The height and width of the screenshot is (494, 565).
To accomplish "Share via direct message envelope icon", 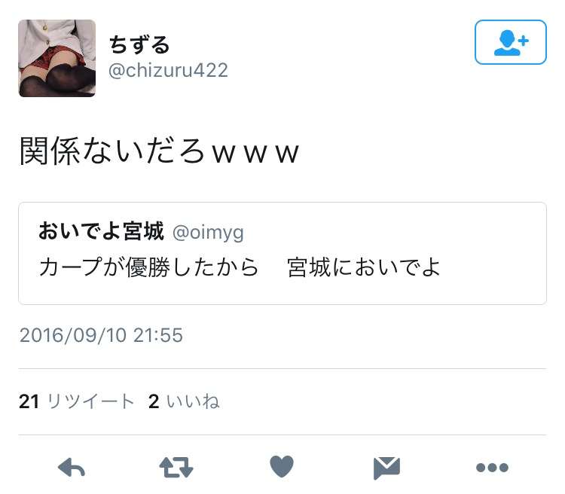I will point(386,468).
